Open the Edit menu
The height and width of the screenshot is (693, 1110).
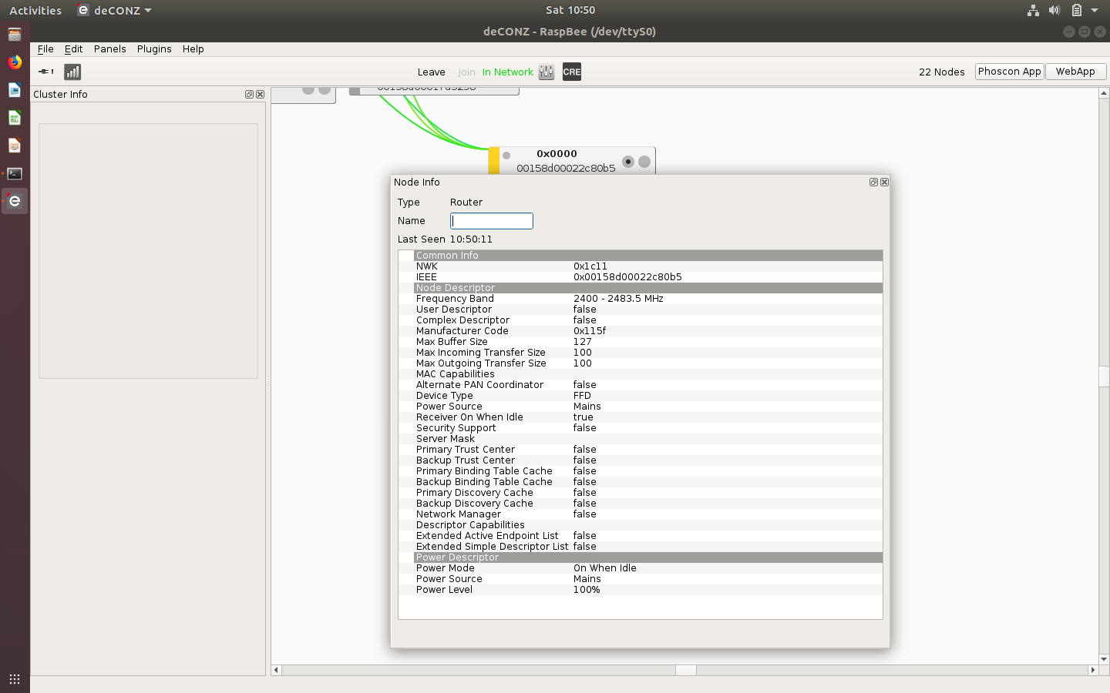click(x=73, y=49)
